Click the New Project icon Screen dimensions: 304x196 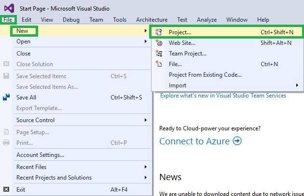pos(159,32)
